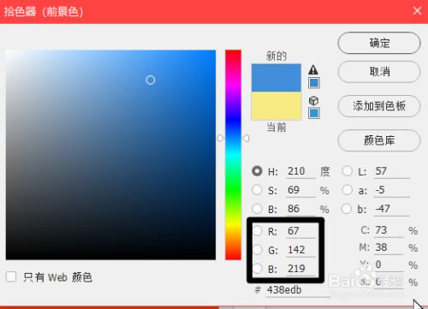The width and height of the screenshot is (428, 309).
Task: Click the M magenta field showing 38
Action: coord(389,247)
